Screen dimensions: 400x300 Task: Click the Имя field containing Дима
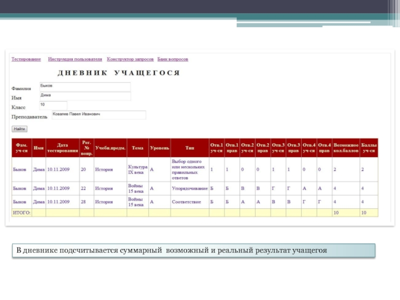(x=84, y=96)
